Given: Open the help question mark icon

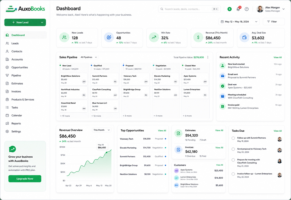Looking at the screenshot, I should coord(247,9).
